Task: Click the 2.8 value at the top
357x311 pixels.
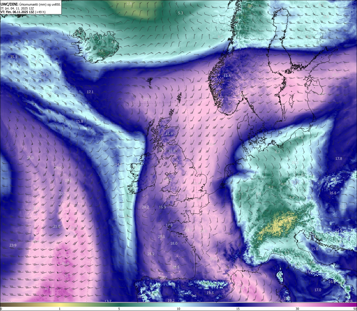Action: tap(129, 3)
